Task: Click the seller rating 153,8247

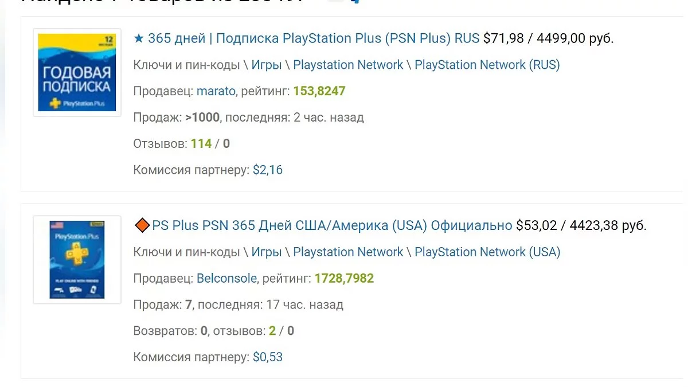Action: [x=319, y=91]
